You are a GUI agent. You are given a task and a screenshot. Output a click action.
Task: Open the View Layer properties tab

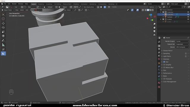coord(159,53)
